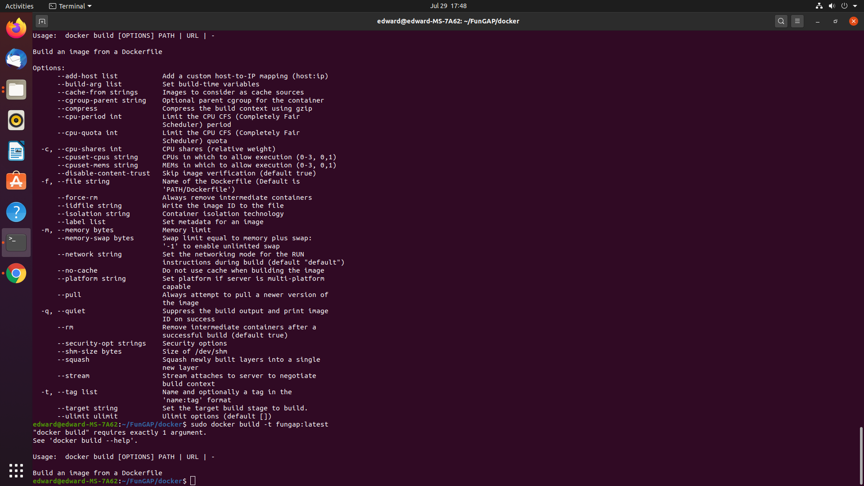
Task: Click the '--squash' option text
Action: 73,360
